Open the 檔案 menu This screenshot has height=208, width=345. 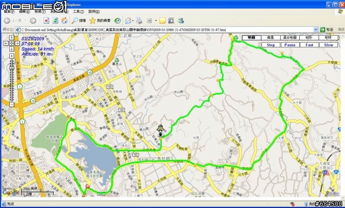[9, 11]
